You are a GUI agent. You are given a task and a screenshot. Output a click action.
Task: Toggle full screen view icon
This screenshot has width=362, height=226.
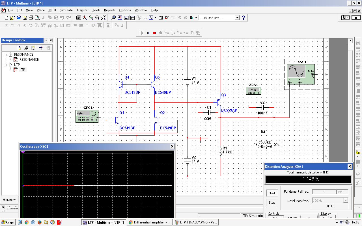(79, 18)
